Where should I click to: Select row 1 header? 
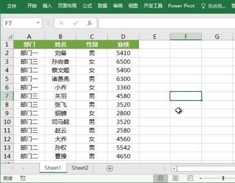tap(7, 44)
